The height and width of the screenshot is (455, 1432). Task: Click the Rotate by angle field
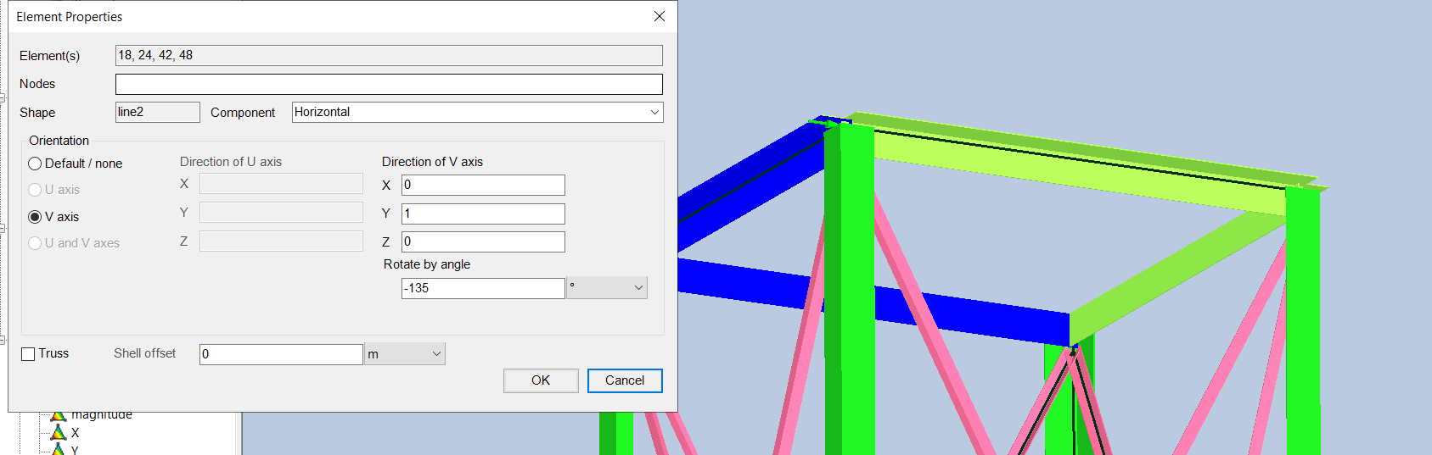[483, 288]
